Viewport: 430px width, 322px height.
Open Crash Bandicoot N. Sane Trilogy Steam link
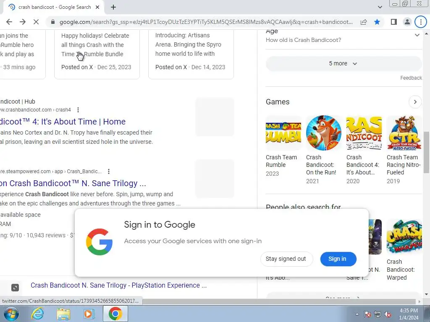(x=73, y=183)
